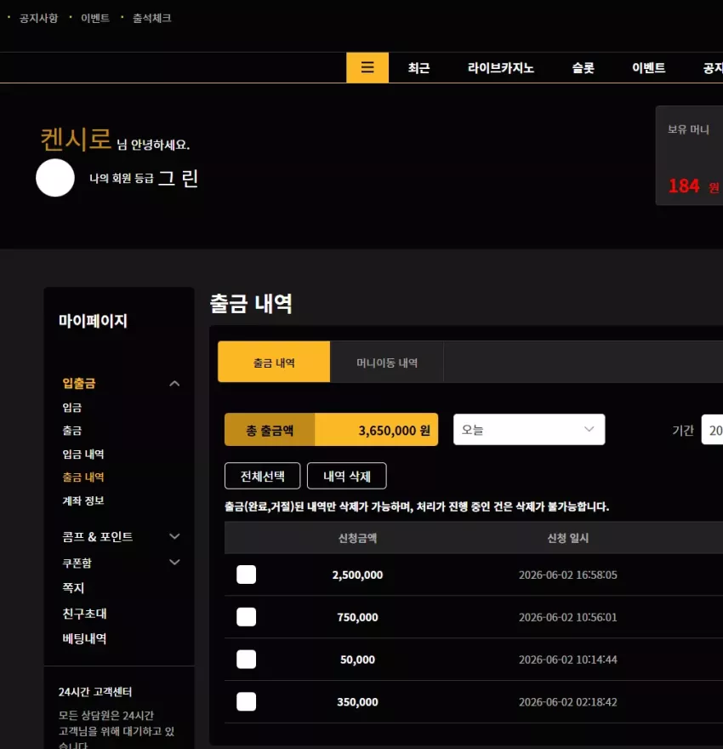This screenshot has width=723, height=749.
Task: Click the 신청 일시 column header
Action: pyautogui.click(x=568, y=538)
